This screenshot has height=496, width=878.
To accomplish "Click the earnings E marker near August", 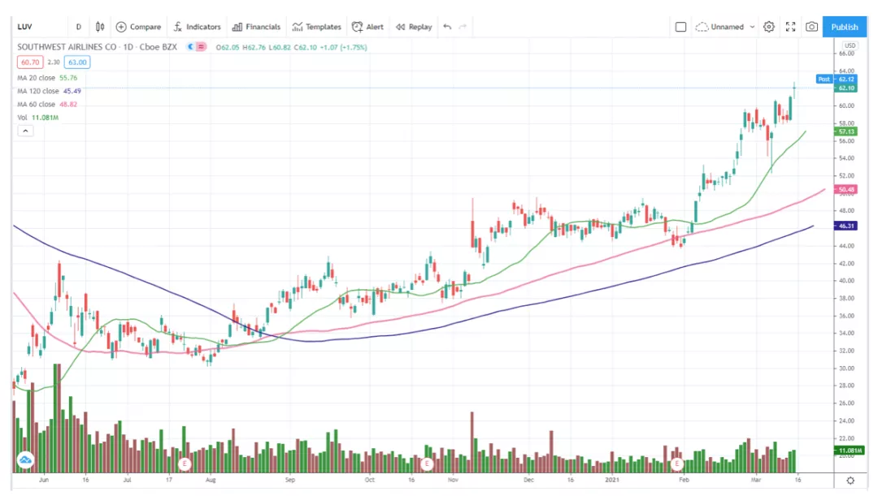I will point(185,464).
